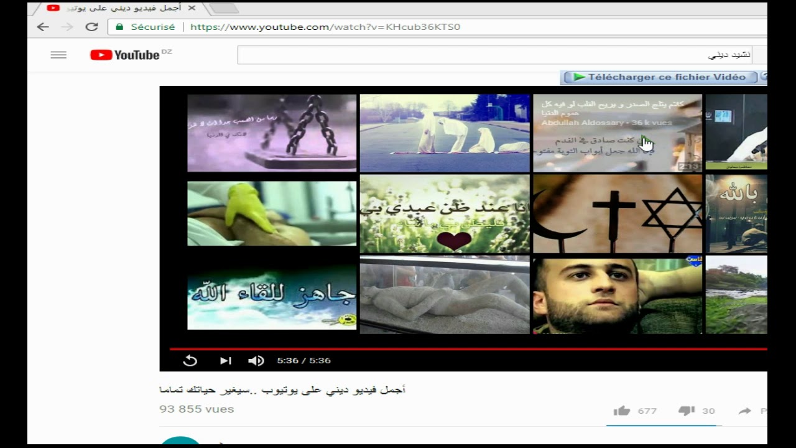Open the green riverside landscape thumbnail
796x448 pixels.
click(x=736, y=294)
